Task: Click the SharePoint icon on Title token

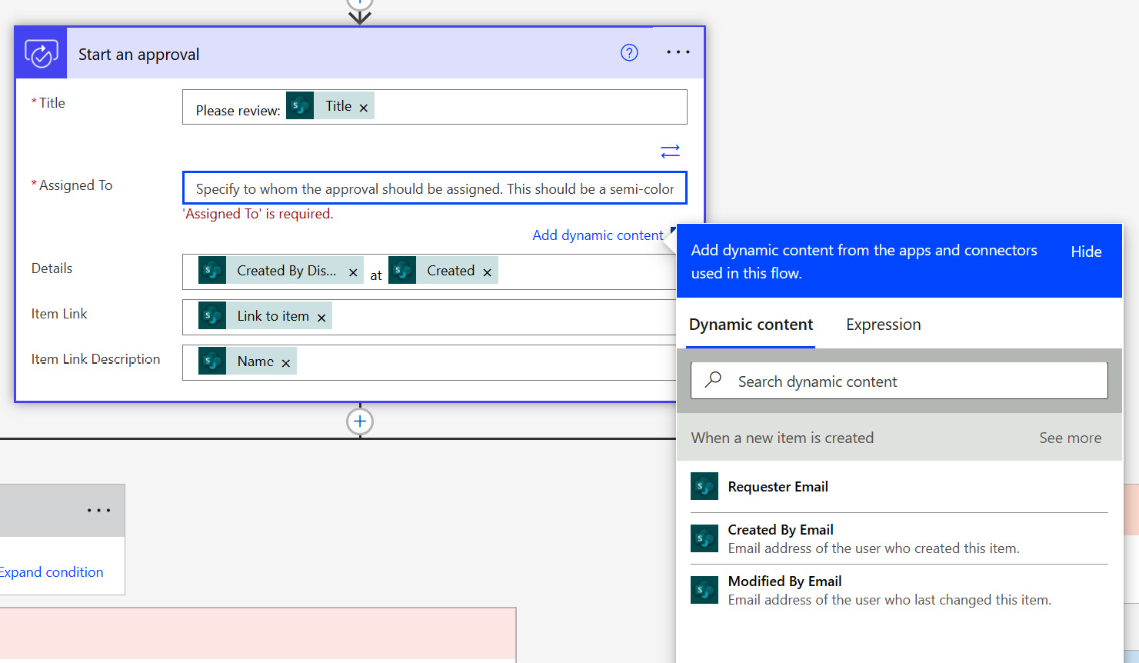Action: (300, 105)
